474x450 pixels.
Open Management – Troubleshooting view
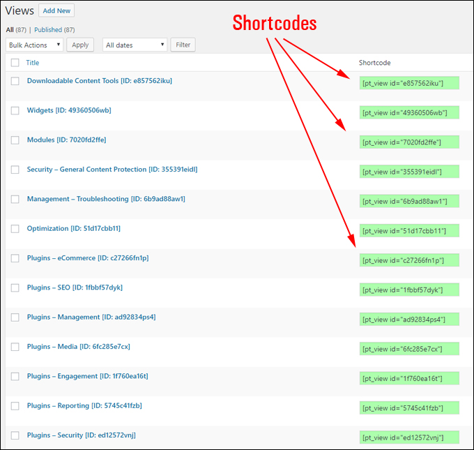(x=106, y=199)
